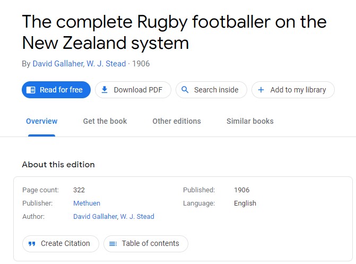Image resolution: width=356 pixels, height=264 pixels.
Task: Click the open-book icon in Read for free
Action: click(x=31, y=90)
